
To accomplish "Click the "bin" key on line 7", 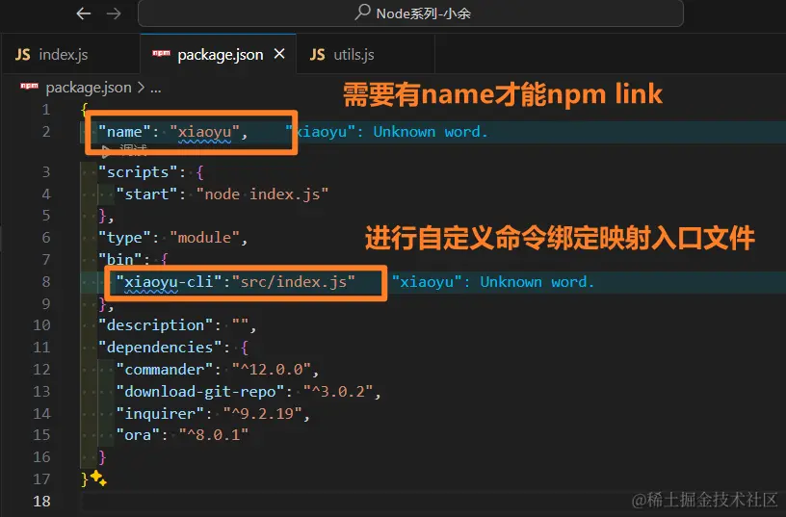I will point(120,260).
